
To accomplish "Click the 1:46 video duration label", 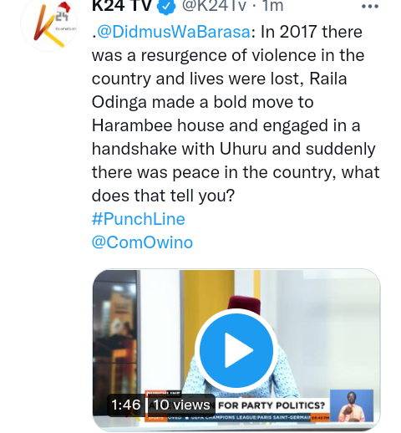I will [126, 405].
